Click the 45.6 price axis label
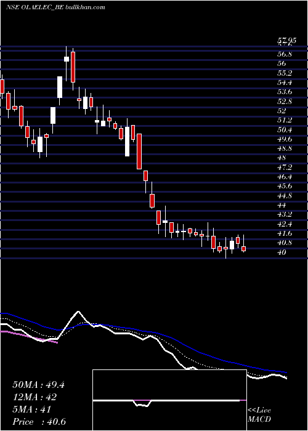 (x=285, y=186)
